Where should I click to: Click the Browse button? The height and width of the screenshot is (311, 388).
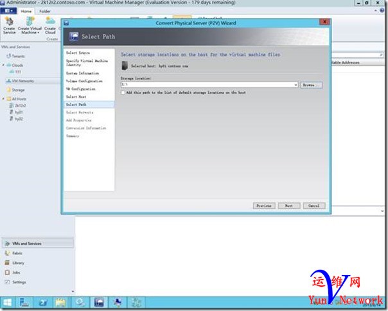coord(312,85)
